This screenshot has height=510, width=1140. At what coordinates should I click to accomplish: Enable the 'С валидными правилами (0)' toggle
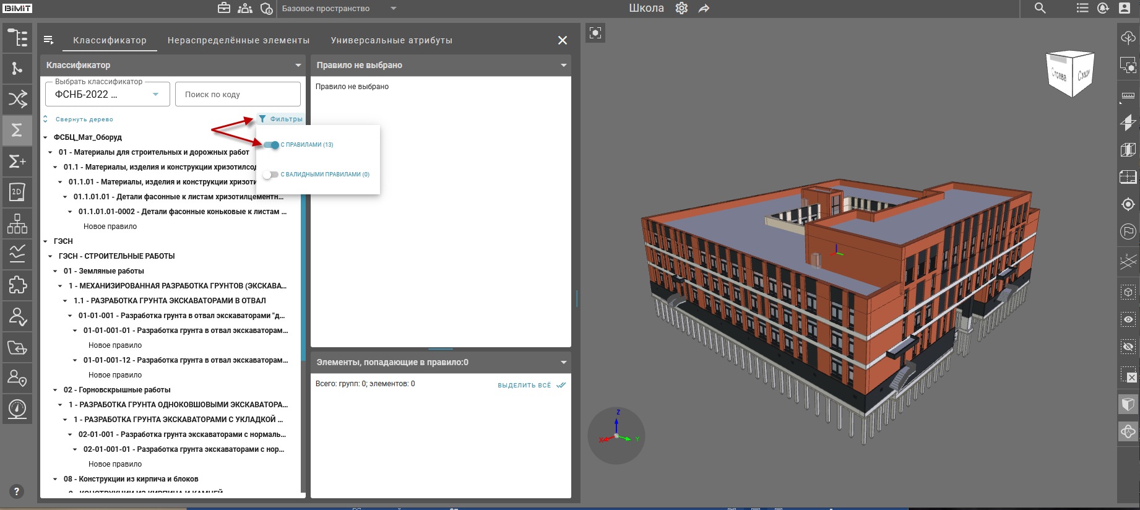pyautogui.click(x=270, y=175)
